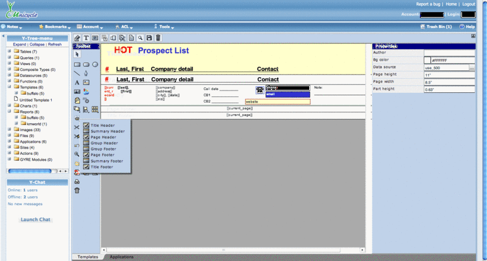This screenshot has height=261, width=487.
Task: Click the save floppy disk icon
Action: click(x=149, y=38)
